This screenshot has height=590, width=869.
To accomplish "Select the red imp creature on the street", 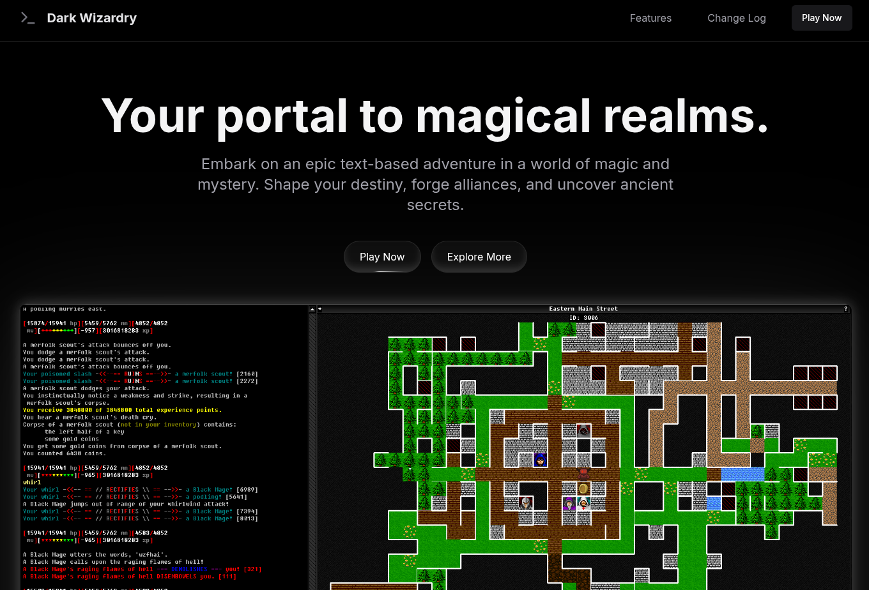I will pos(583,473).
